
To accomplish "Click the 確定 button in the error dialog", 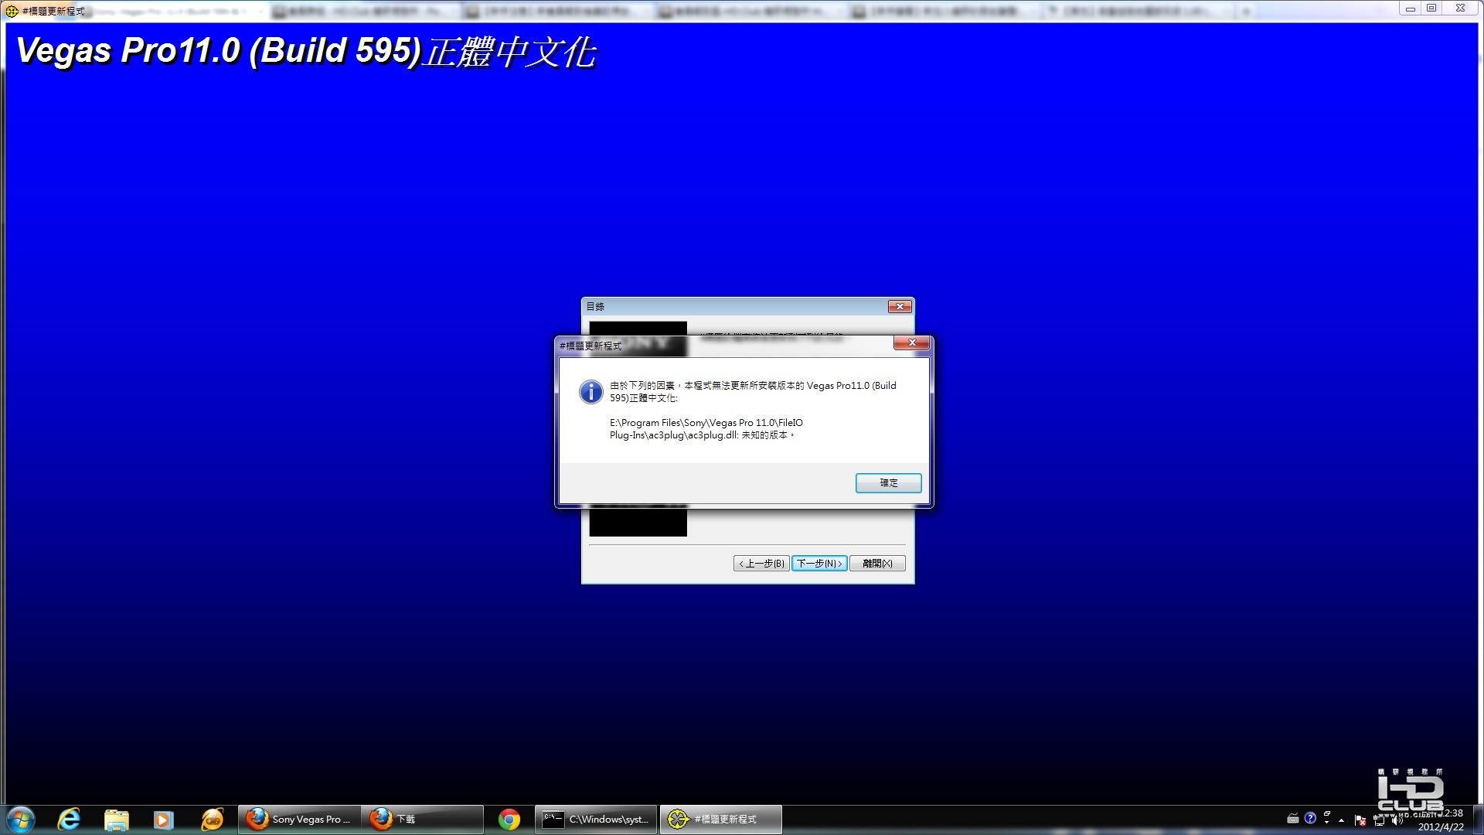I will coord(888,482).
